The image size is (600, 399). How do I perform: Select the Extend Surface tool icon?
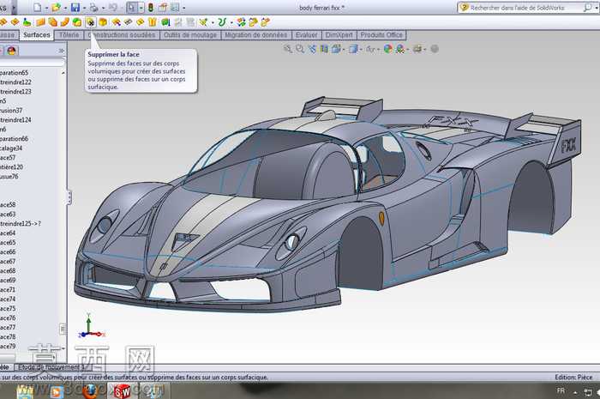click(x=116, y=22)
